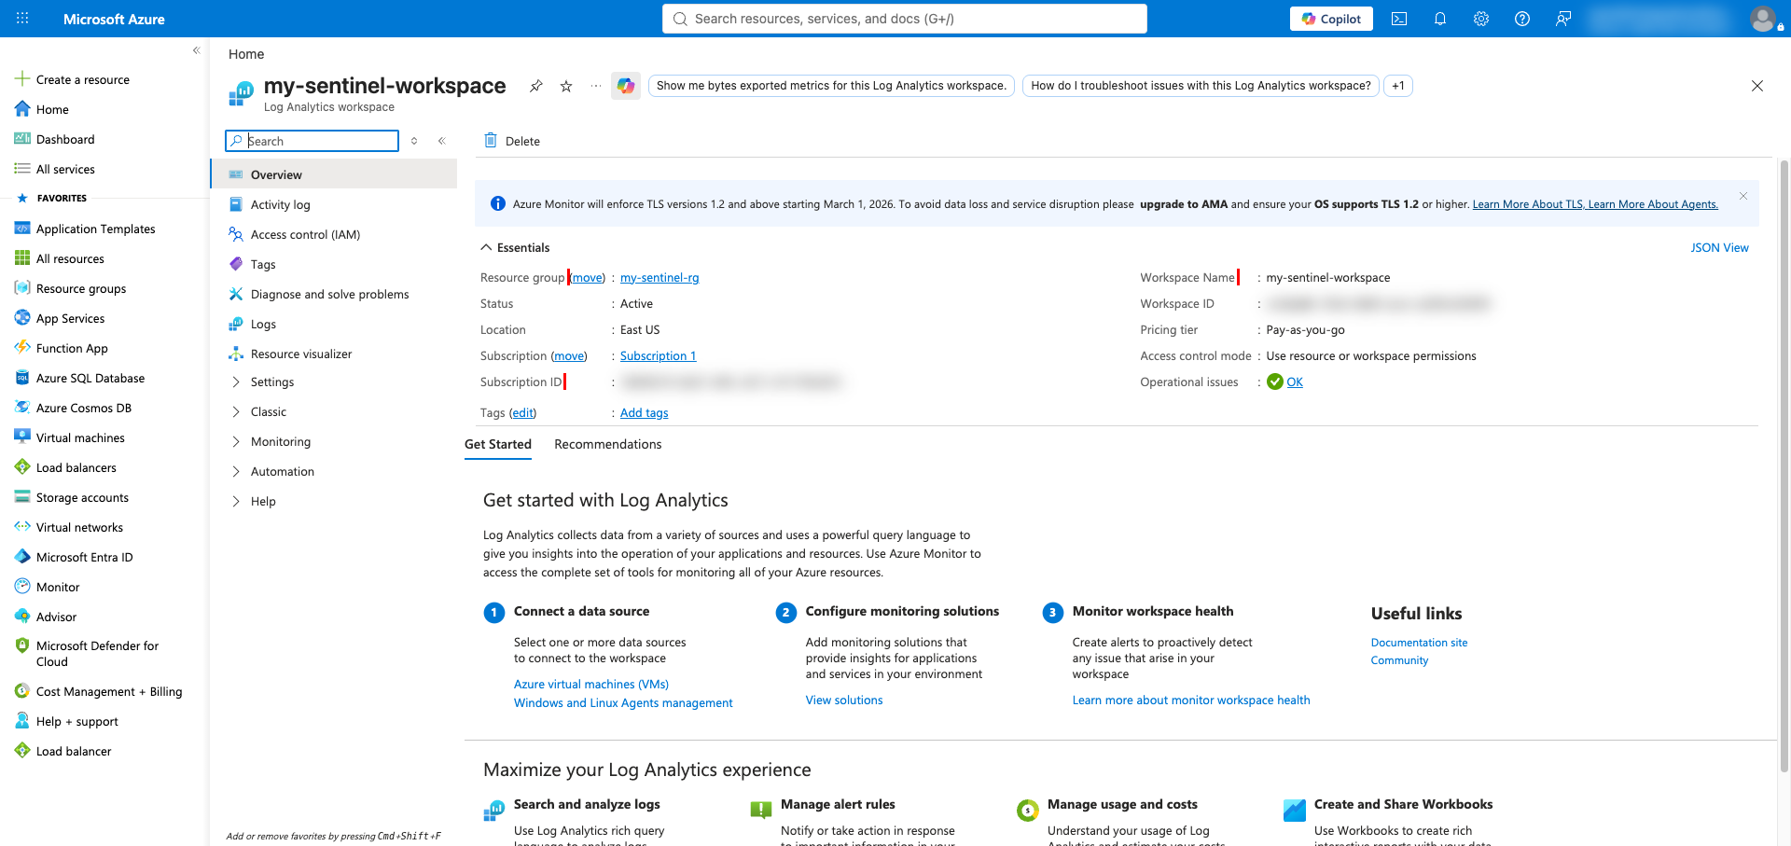This screenshot has height=846, width=1791.
Task: Dismiss the TLS information banner
Action: click(1743, 196)
